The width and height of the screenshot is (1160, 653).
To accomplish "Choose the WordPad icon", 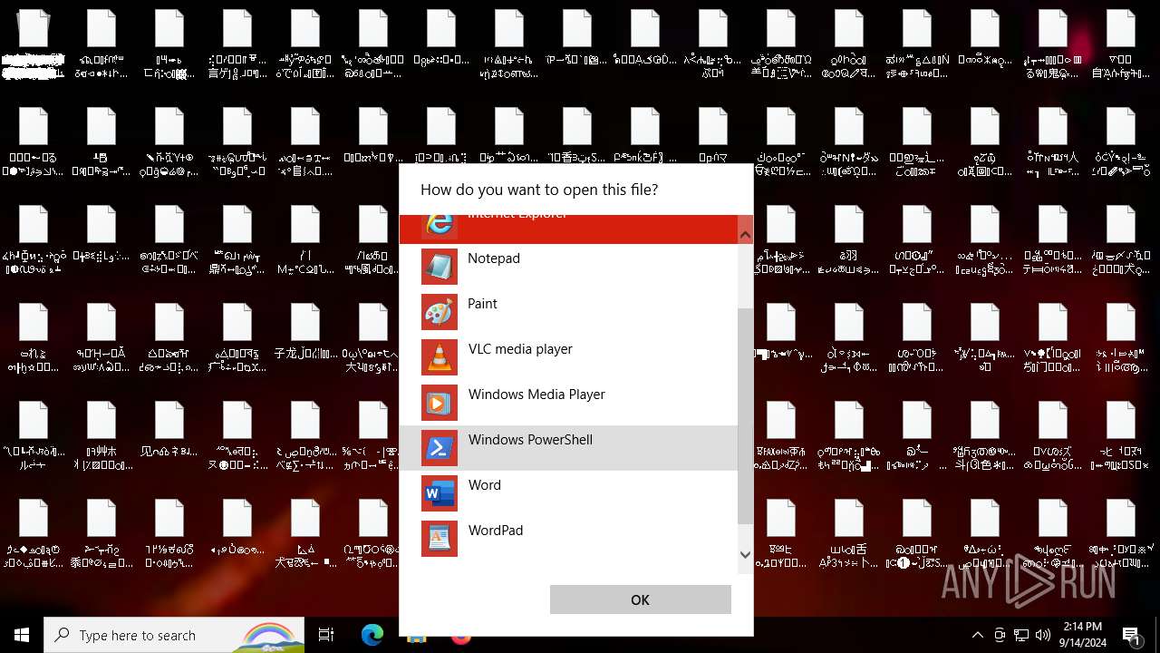I will tap(440, 539).
